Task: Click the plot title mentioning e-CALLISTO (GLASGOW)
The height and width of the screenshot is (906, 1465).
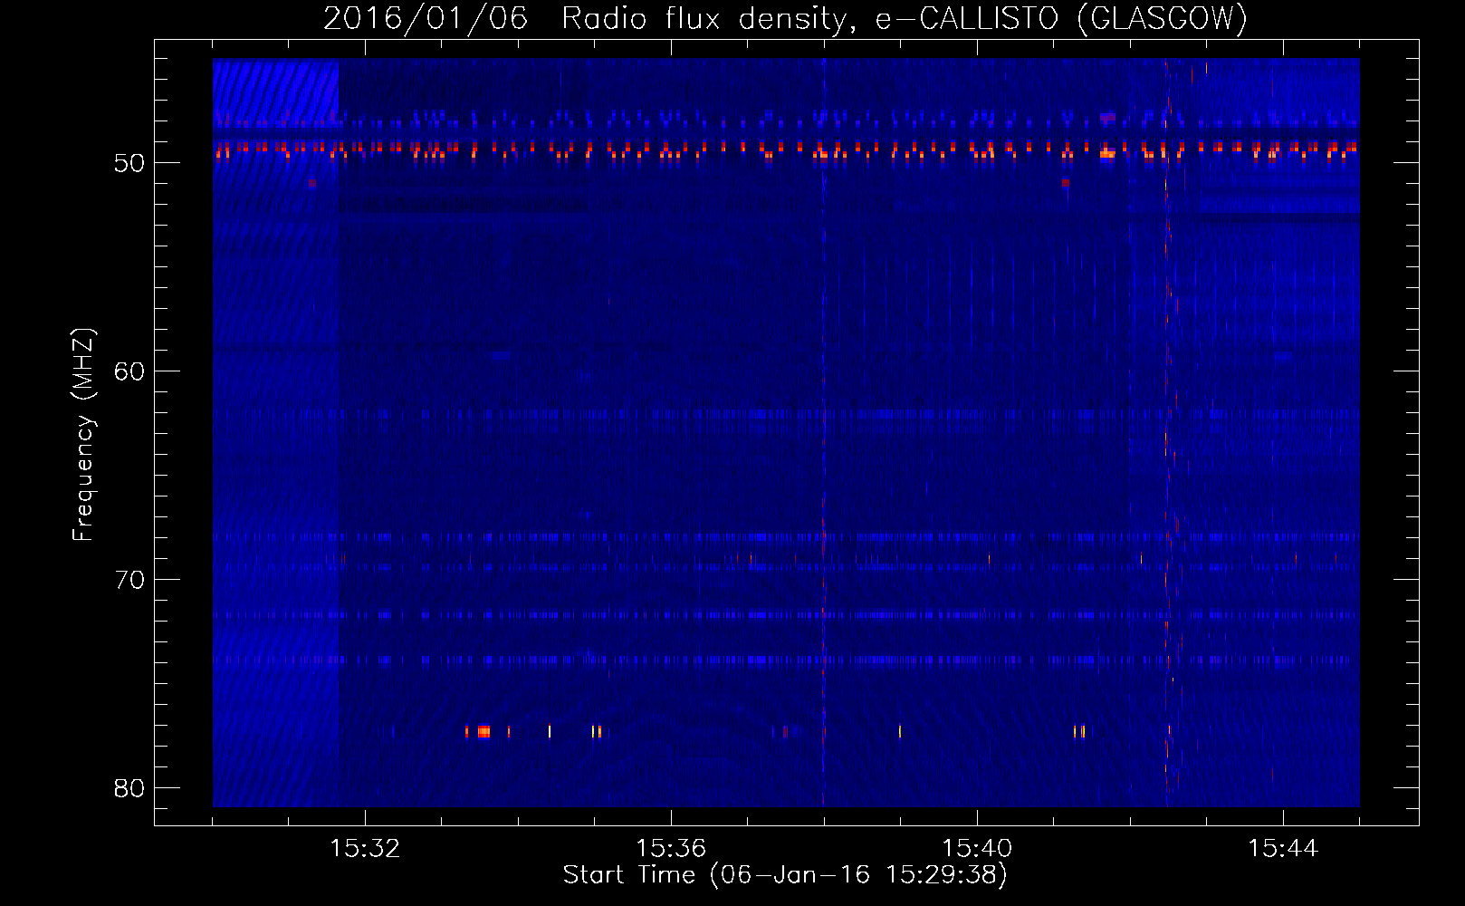Action: pyautogui.click(x=785, y=18)
